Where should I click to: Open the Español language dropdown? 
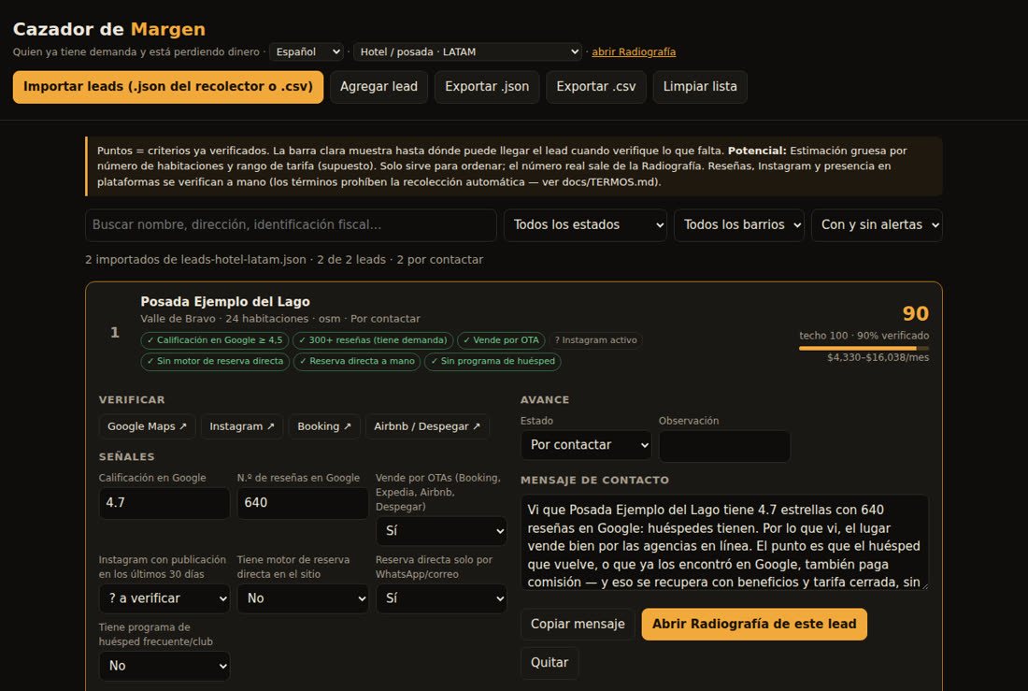click(x=307, y=51)
